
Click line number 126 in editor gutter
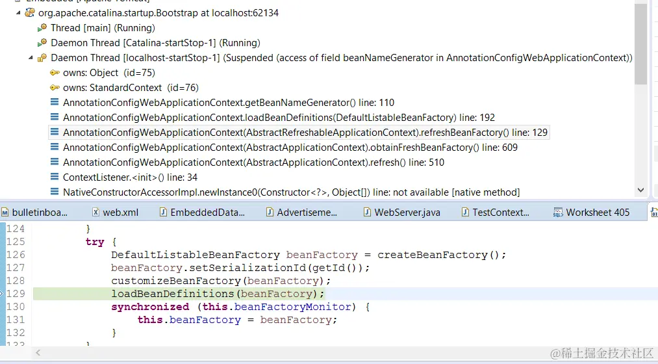pos(16,254)
